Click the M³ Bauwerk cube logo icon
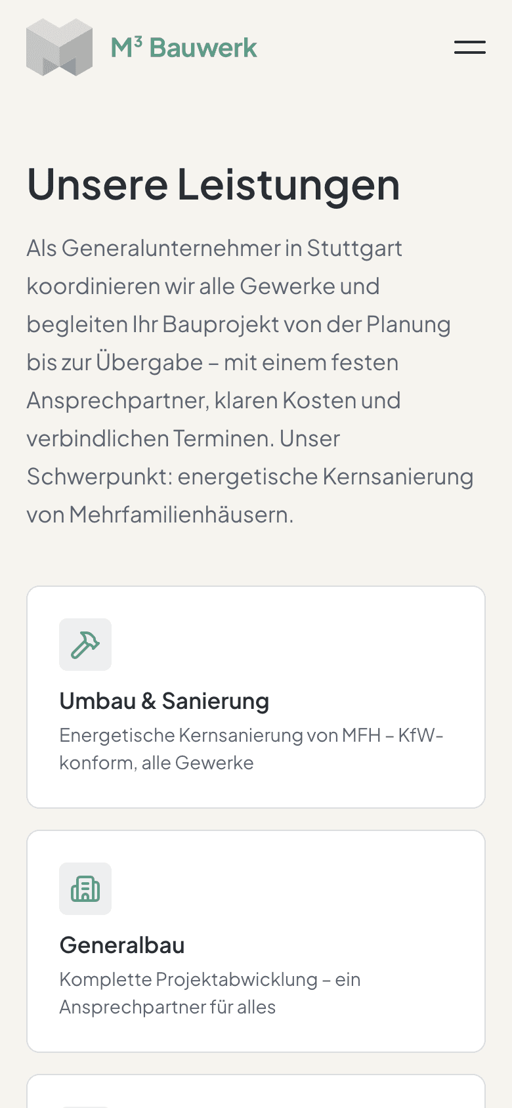Image resolution: width=512 pixels, height=1108 pixels. (58, 47)
